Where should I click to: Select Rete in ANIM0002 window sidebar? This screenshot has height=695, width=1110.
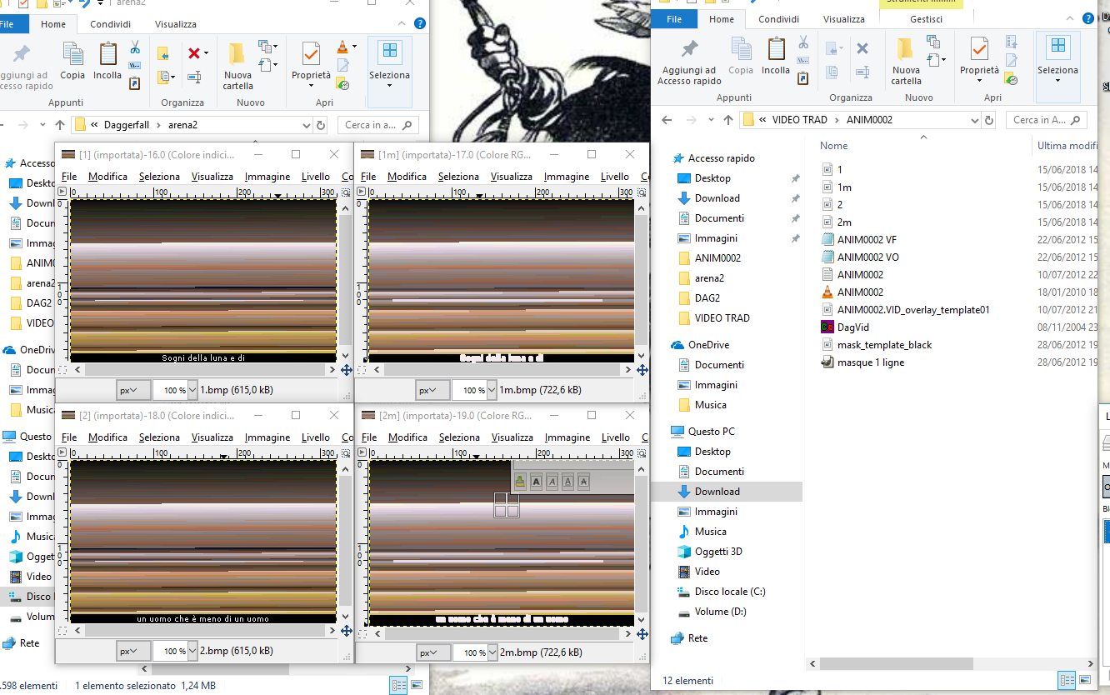click(698, 638)
